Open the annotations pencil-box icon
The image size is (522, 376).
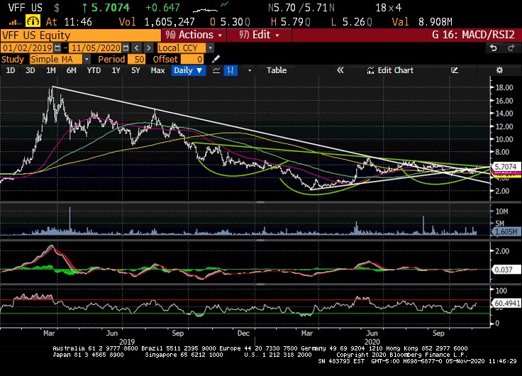click(x=455, y=70)
